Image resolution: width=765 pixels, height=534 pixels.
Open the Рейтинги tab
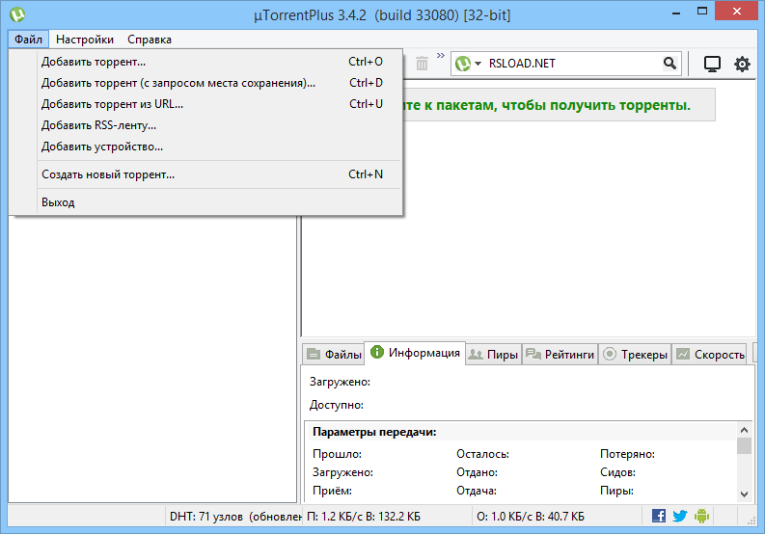tap(560, 355)
